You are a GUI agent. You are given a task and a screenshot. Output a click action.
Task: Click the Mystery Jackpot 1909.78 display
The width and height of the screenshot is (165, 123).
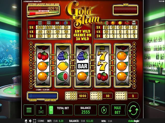pyautogui.click(x=43, y=9)
